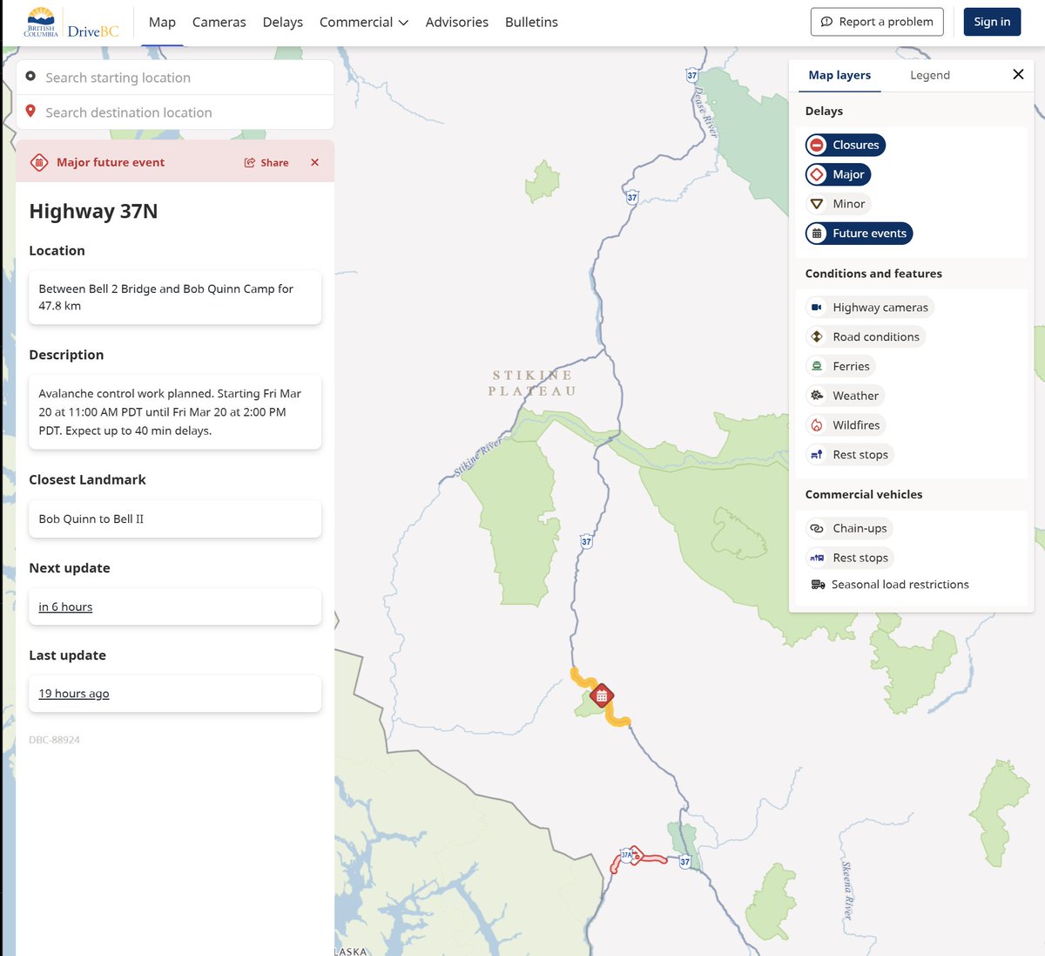1045x956 pixels.
Task: Open the Advisories page
Action: coord(457,22)
